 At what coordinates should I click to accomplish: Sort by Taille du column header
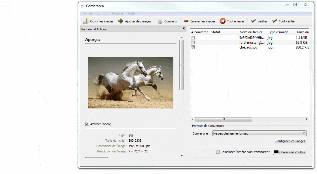303,32
